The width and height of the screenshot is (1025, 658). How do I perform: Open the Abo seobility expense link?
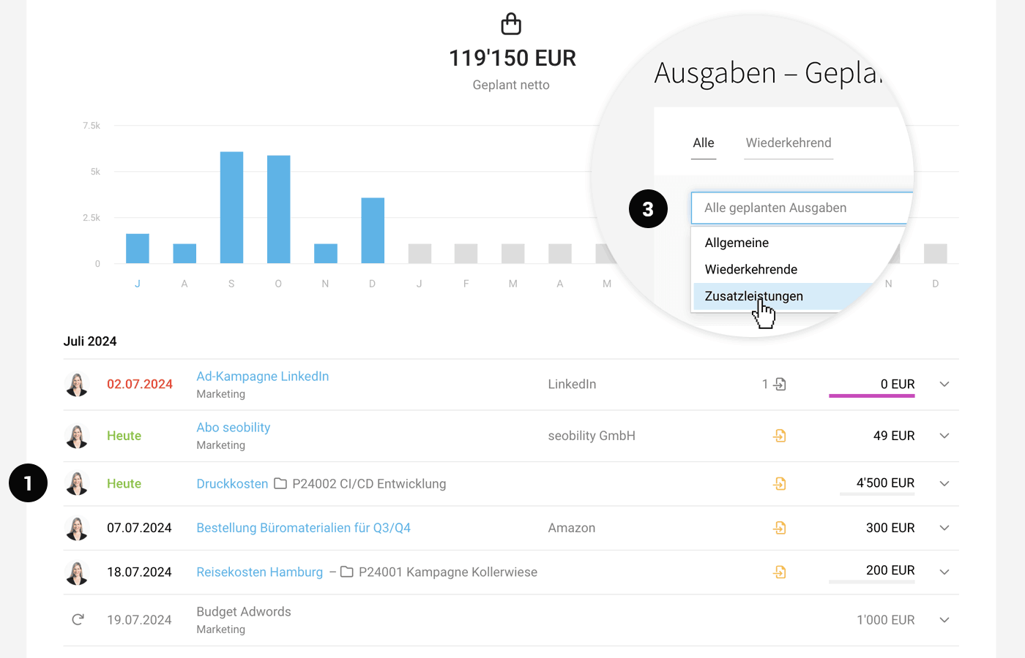[233, 428]
